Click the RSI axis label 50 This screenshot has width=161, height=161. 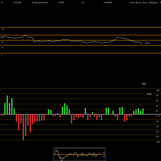coord(2,42)
